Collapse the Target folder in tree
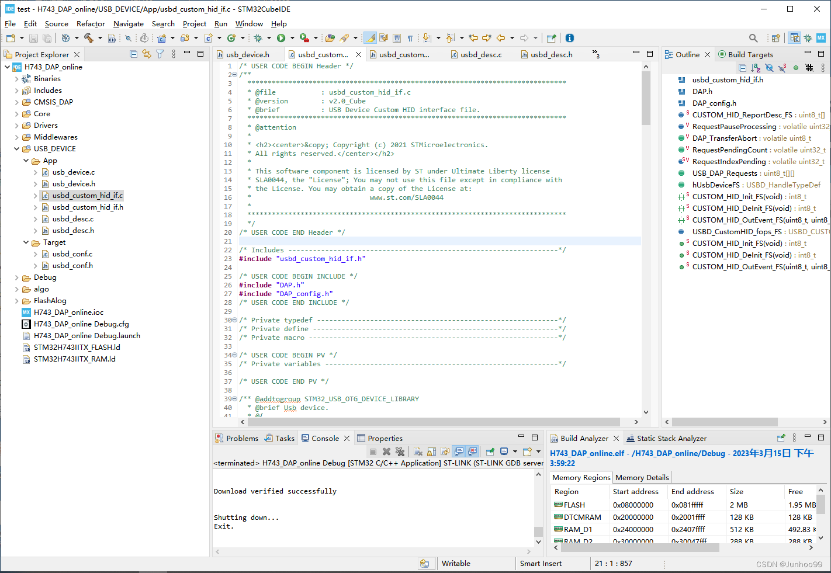Image resolution: width=831 pixels, height=573 pixels. [x=26, y=242]
